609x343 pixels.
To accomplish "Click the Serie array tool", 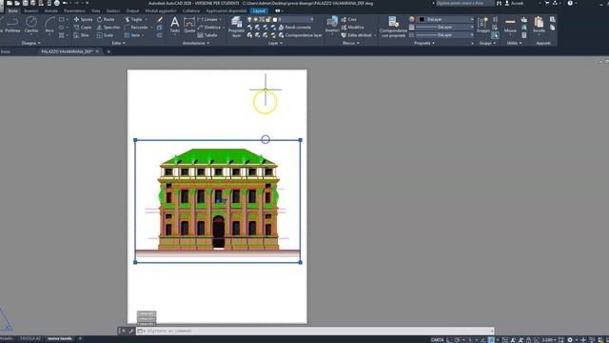I will pyautogui.click(x=132, y=35).
